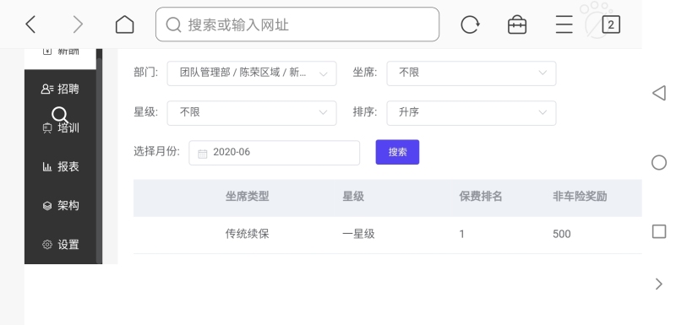Open 设置 settings in the sidebar

point(60,245)
